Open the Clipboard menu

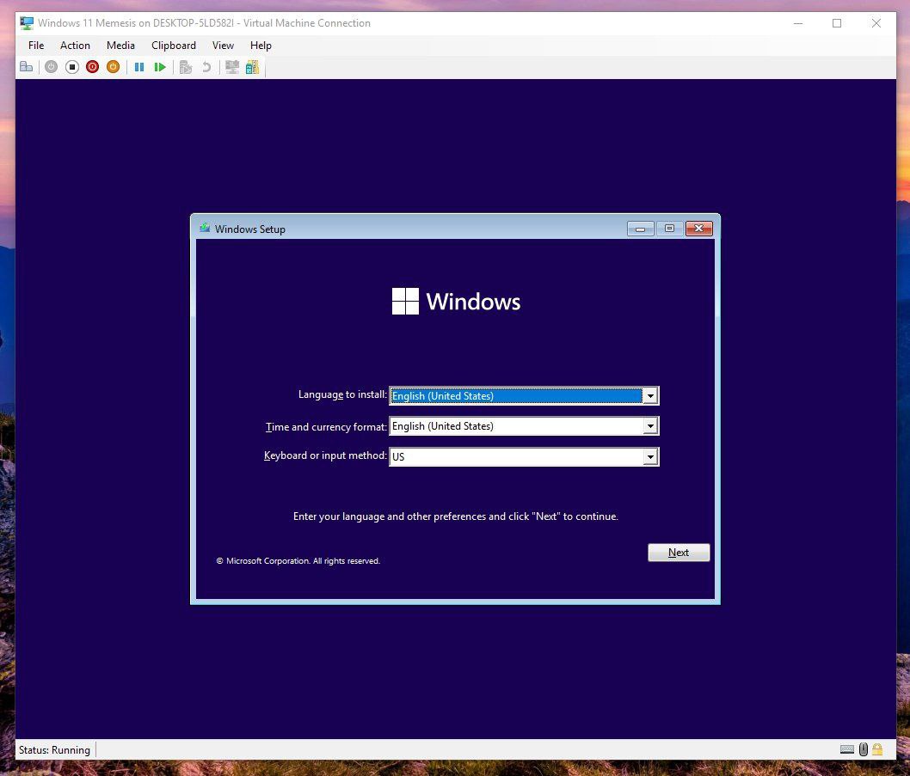(x=174, y=46)
